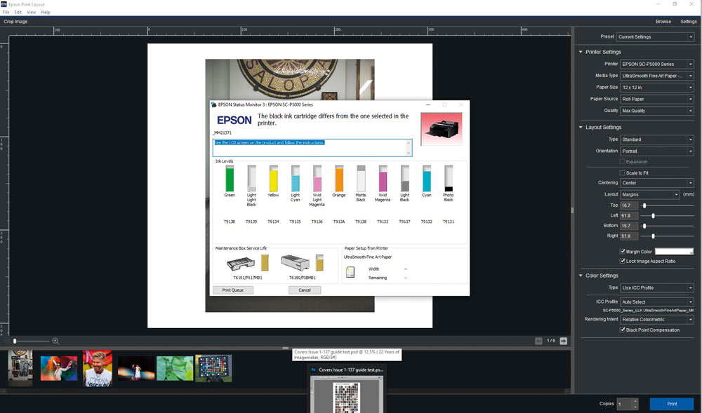Open the Orientation dropdown
This screenshot has width=702, height=413.
[657, 151]
